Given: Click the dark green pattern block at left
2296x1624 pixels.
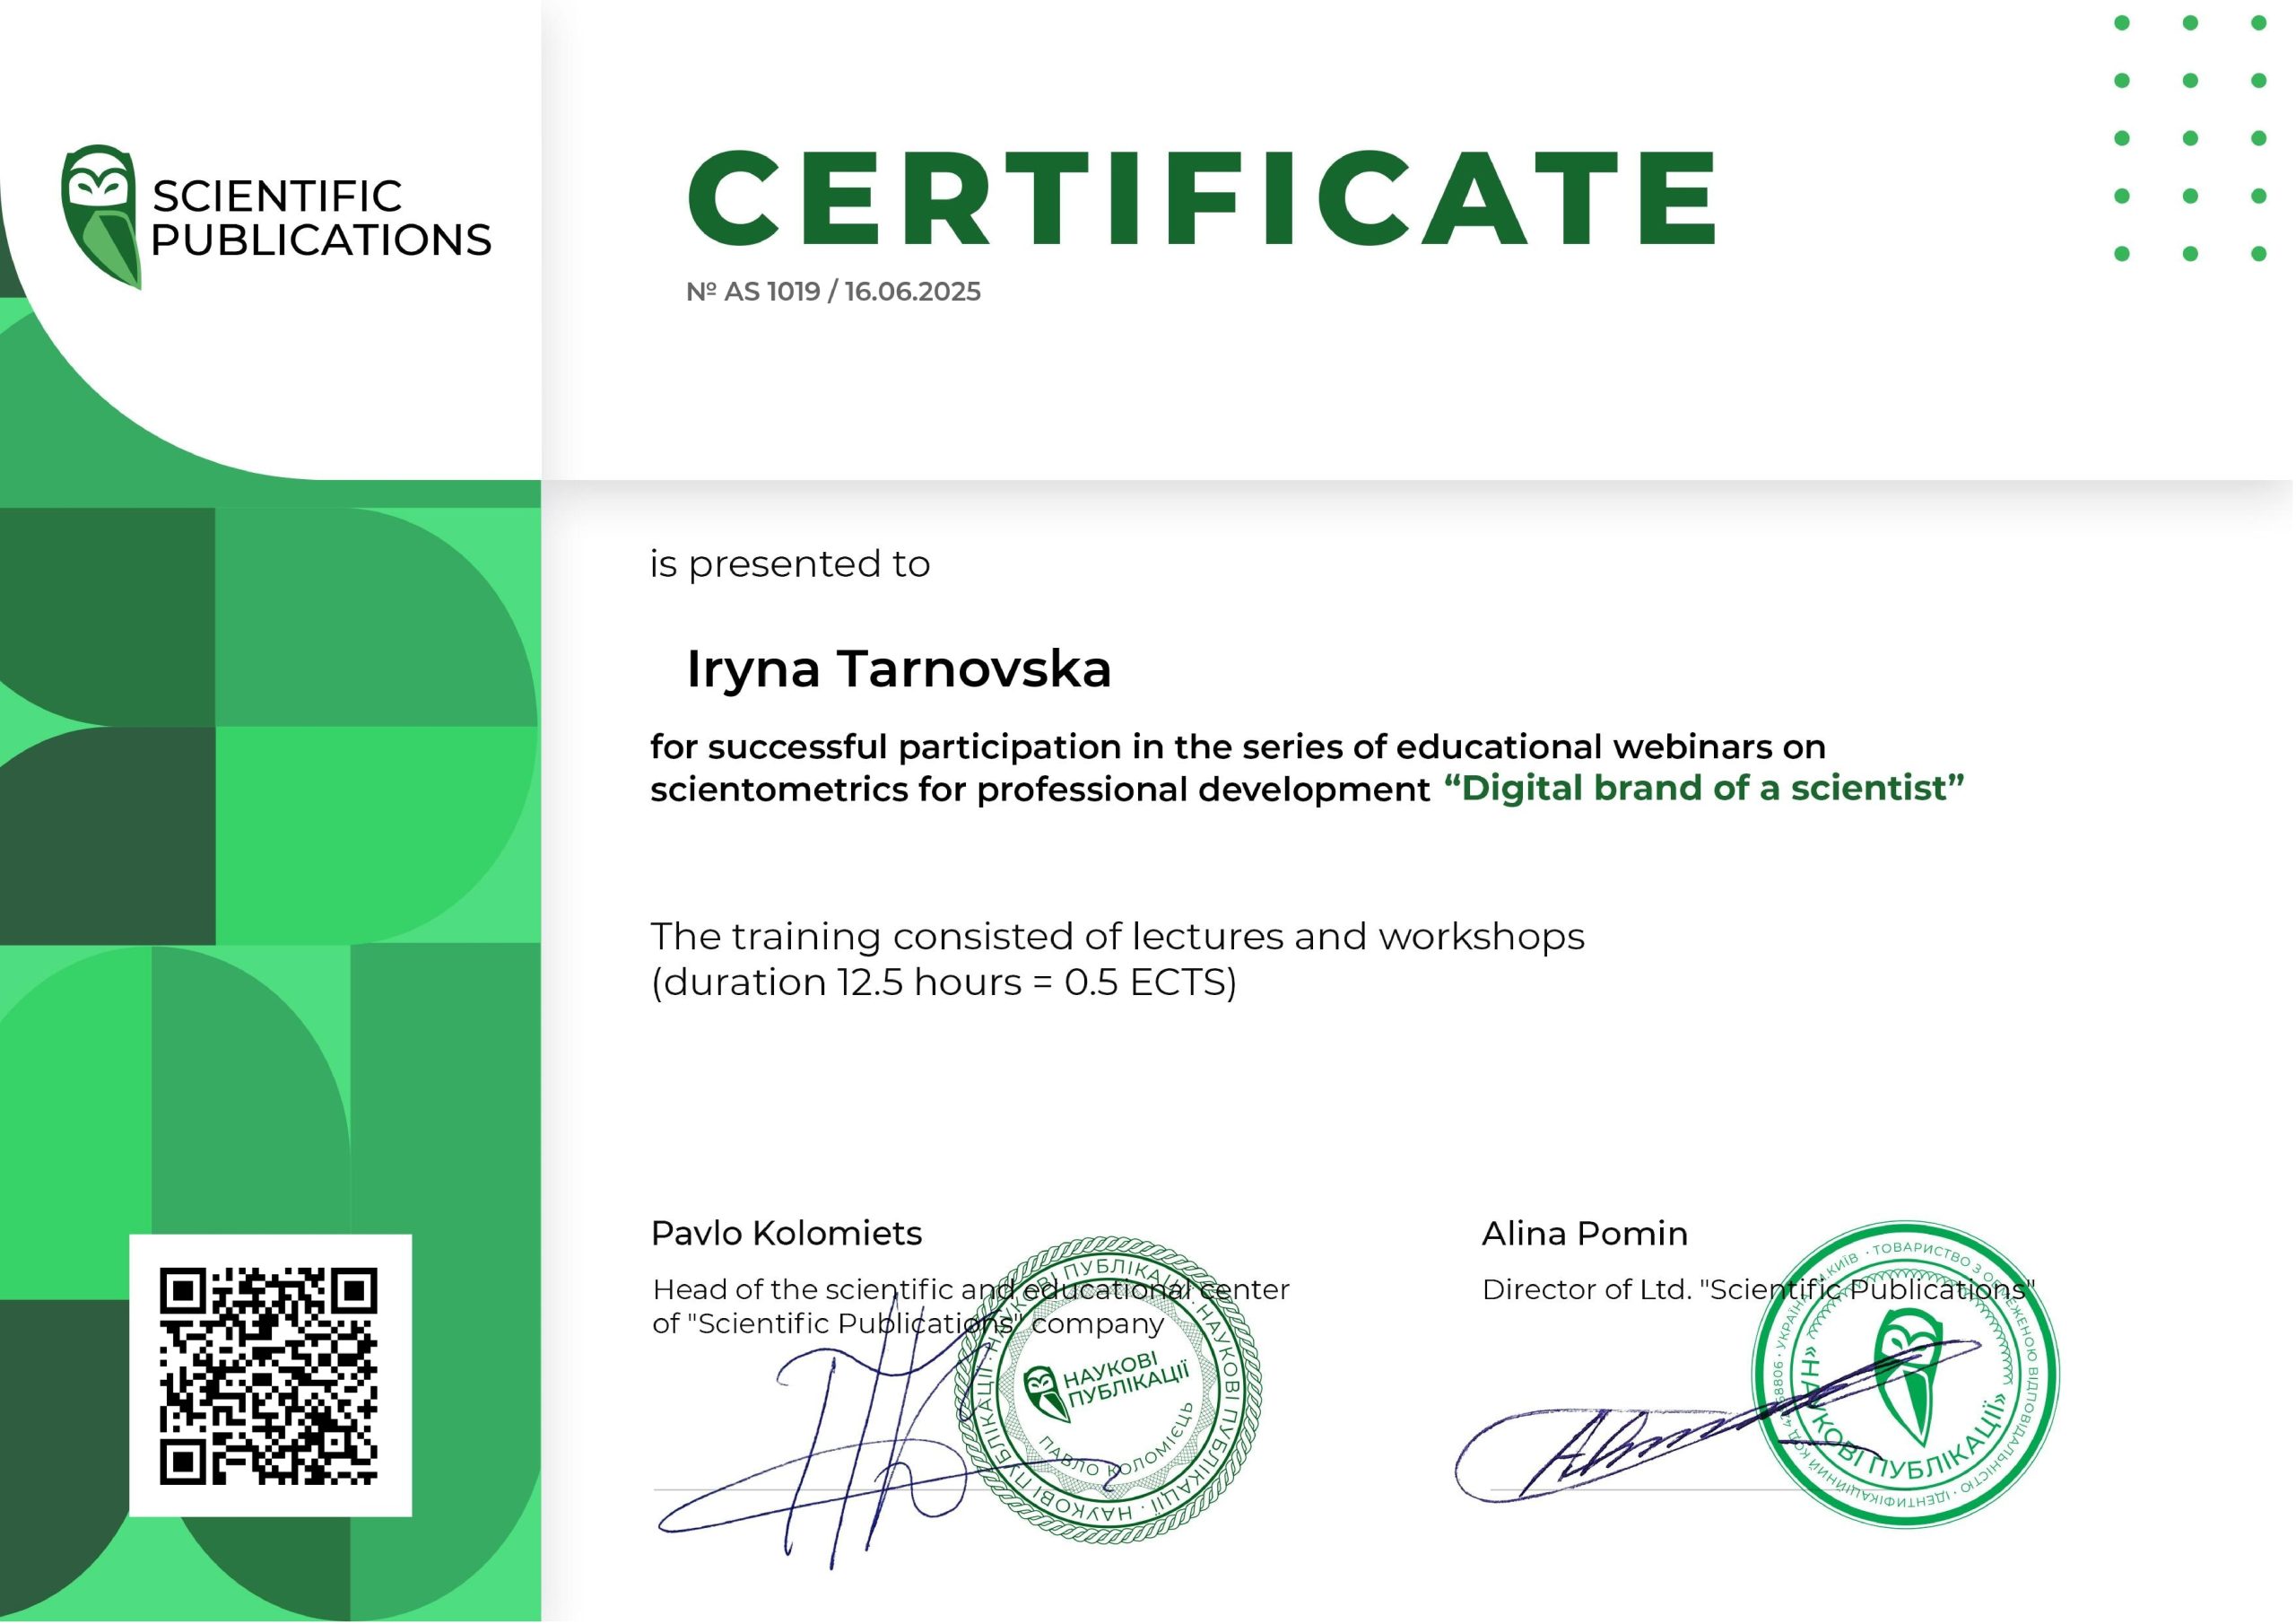Looking at the screenshot, I should [x=107, y=835].
